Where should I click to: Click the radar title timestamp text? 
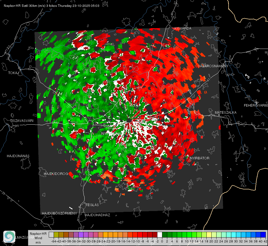[51, 6]
